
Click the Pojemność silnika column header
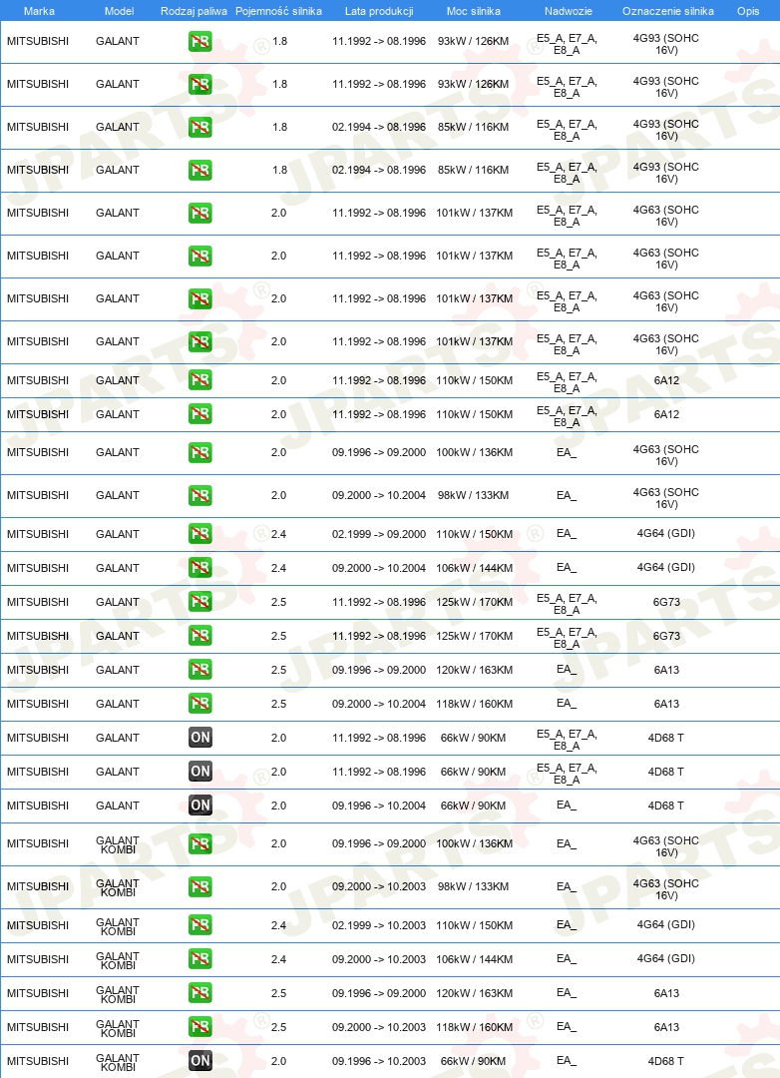(278, 11)
